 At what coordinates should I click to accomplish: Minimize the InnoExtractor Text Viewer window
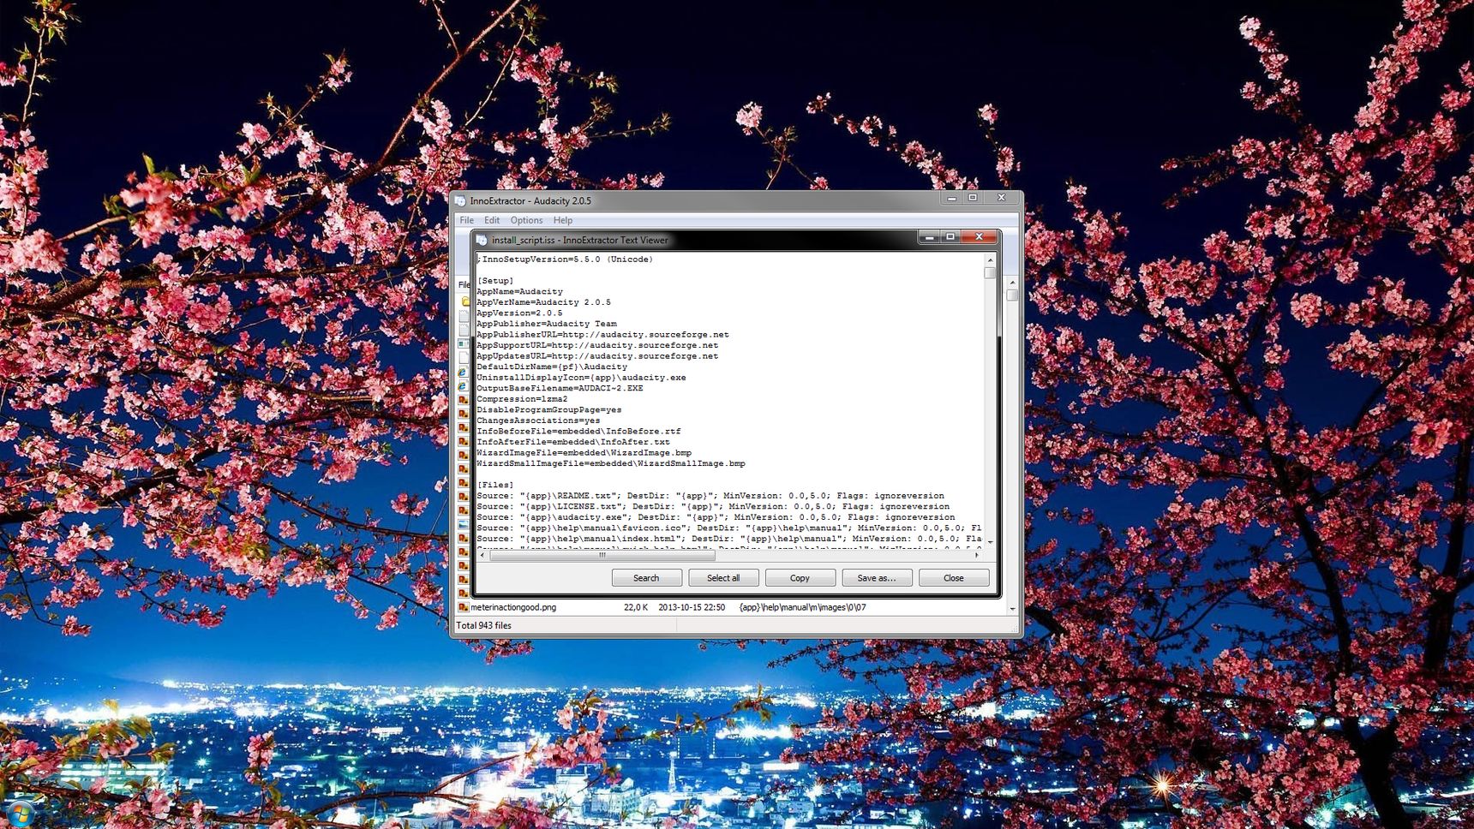click(x=929, y=236)
